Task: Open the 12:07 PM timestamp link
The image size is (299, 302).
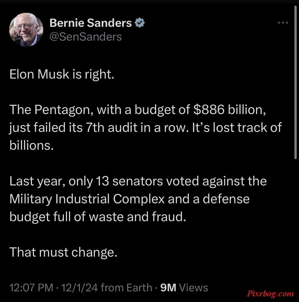Action: click(31, 287)
